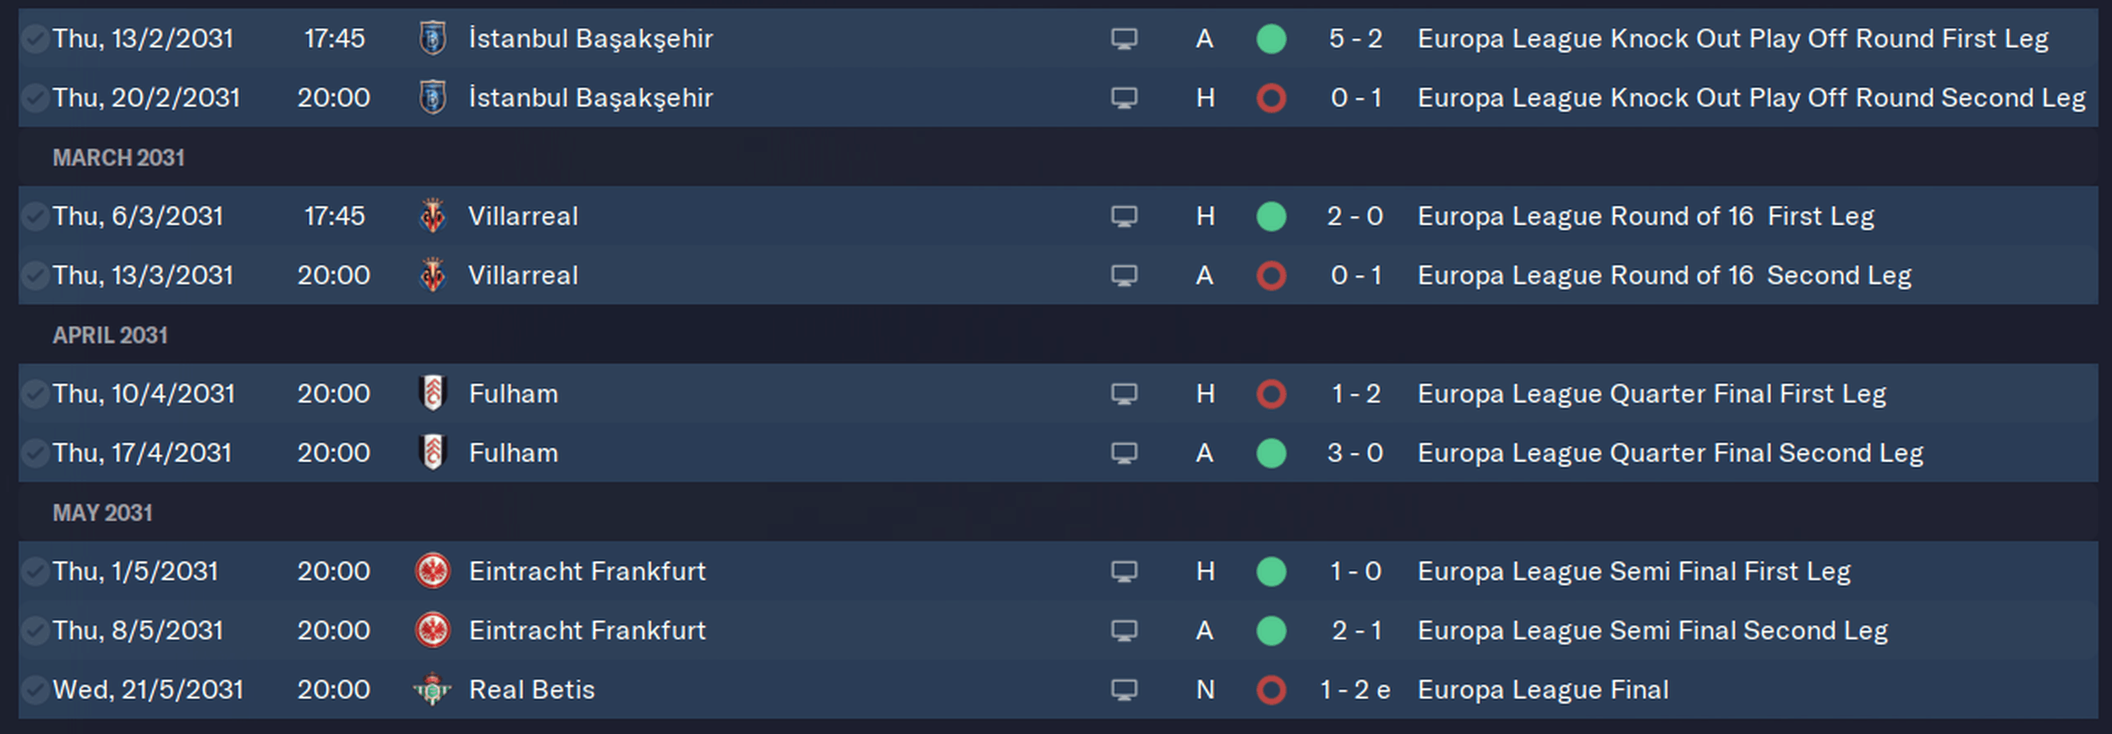Collapse the APRIL 2031 section header

click(110, 336)
